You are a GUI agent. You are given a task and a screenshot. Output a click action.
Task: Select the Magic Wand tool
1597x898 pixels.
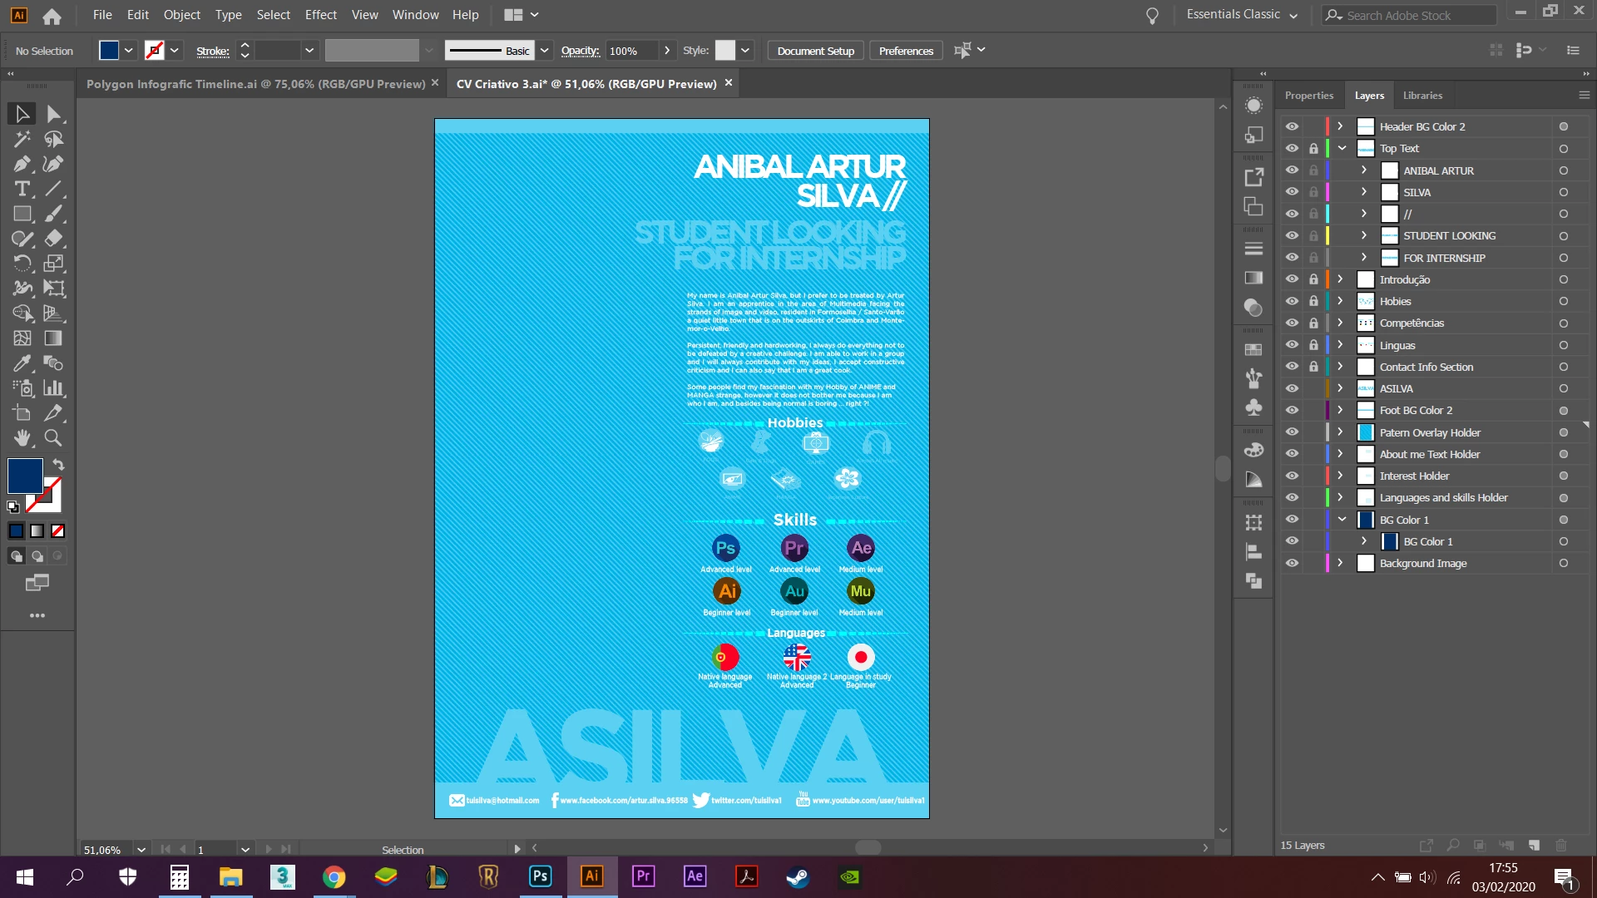click(22, 139)
